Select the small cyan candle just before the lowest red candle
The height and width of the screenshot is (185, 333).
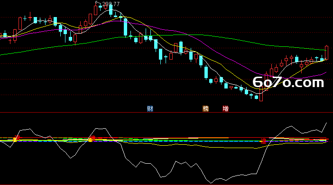point(256,97)
